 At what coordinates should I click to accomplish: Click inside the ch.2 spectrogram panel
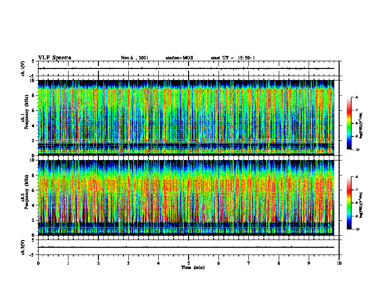click(x=186, y=198)
